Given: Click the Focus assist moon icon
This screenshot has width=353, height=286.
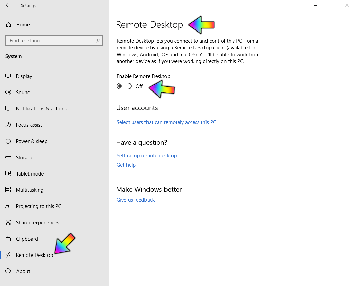Looking at the screenshot, I should (8, 125).
